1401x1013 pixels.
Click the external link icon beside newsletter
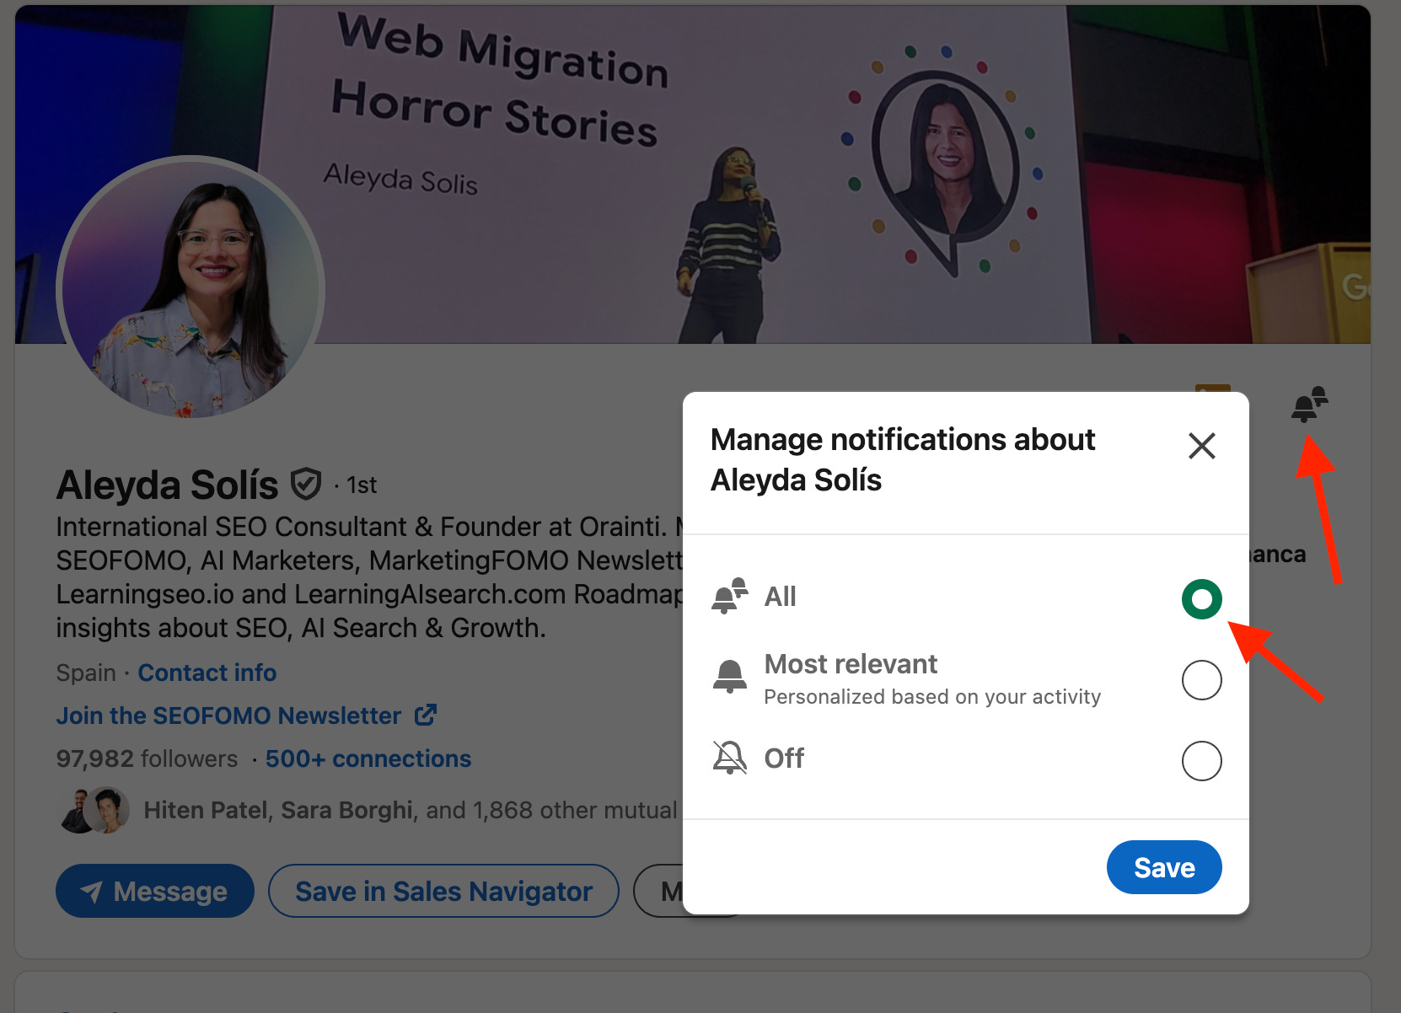pos(426,715)
